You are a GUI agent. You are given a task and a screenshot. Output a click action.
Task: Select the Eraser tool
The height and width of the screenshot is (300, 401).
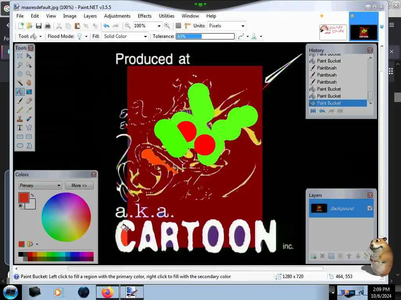[x=29, y=101]
